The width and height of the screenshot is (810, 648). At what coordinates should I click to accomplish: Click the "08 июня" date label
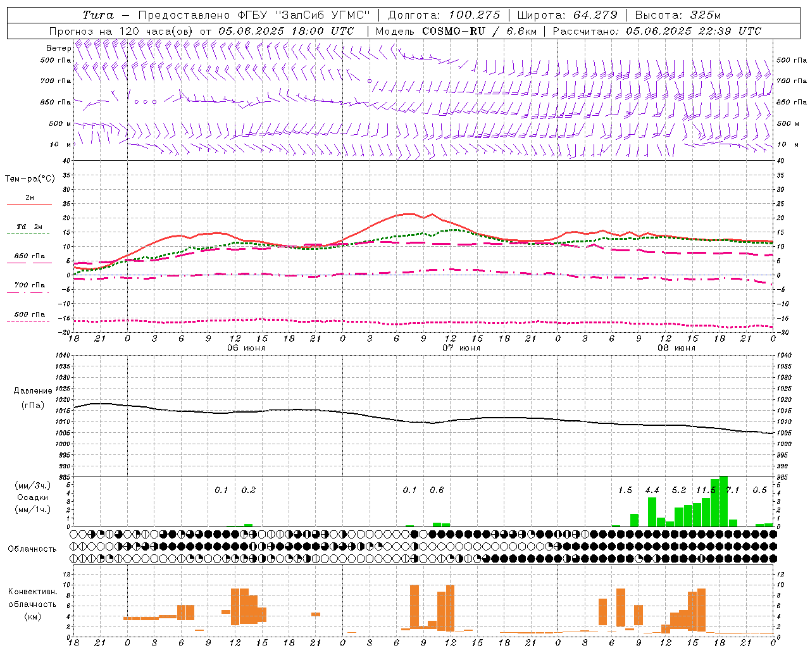(x=676, y=348)
